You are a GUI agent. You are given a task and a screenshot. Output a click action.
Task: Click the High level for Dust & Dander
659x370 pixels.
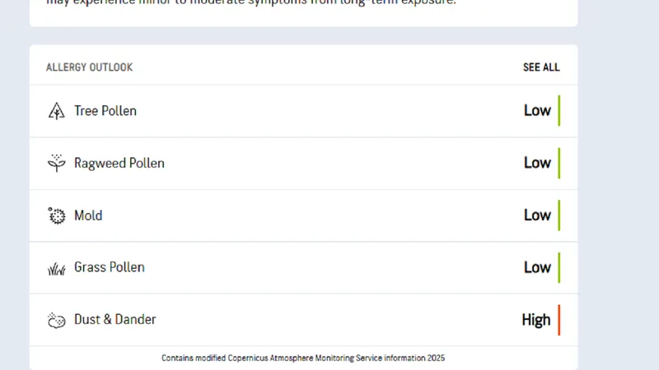(536, 320)
